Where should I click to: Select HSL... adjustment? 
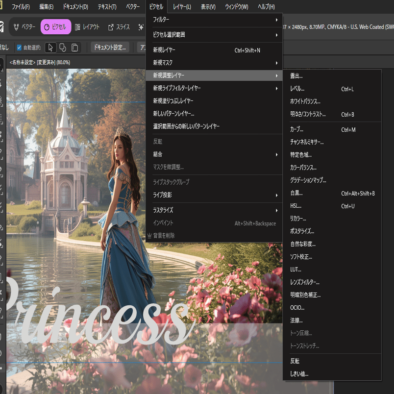[x=332, y=206]
